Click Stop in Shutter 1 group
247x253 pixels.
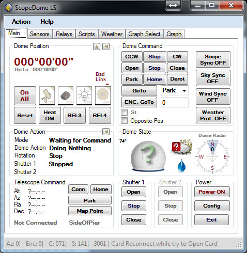134,206
